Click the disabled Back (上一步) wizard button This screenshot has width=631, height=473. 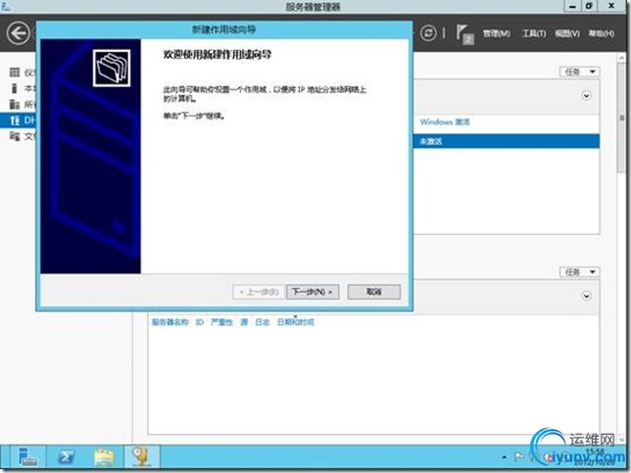pyautogui.click(x=259, y=292)
